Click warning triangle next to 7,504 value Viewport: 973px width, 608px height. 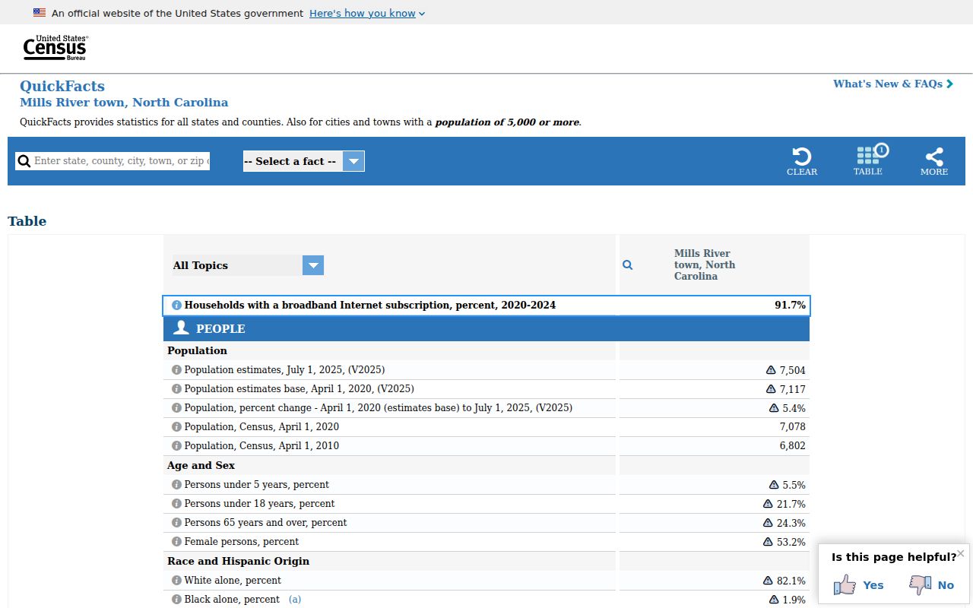(x=771, y=370)
